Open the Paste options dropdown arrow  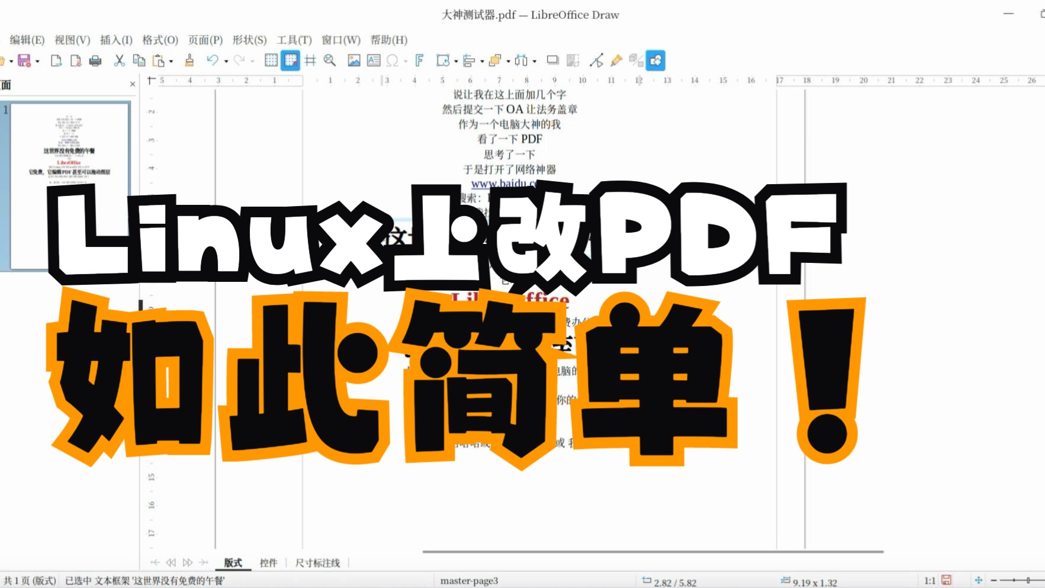pyautogui.click(x=171, y=61)
